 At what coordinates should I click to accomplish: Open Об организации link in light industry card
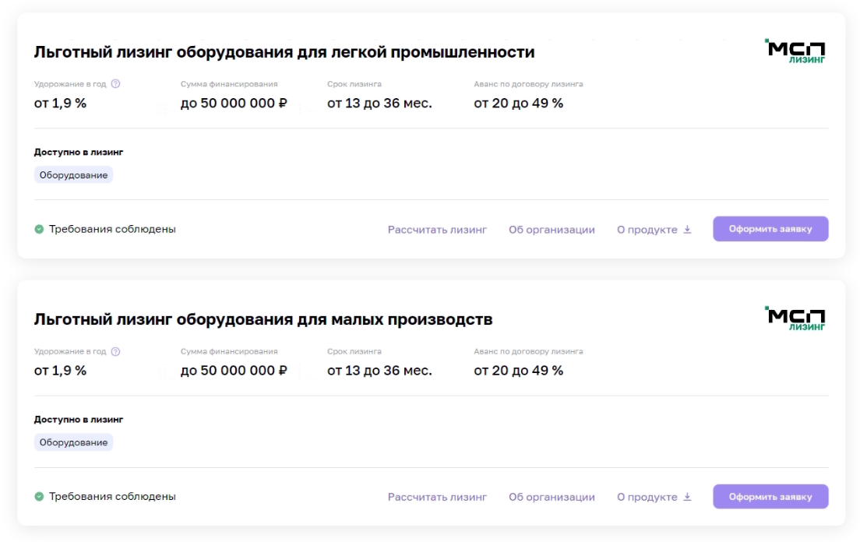(x=552, y=230)
